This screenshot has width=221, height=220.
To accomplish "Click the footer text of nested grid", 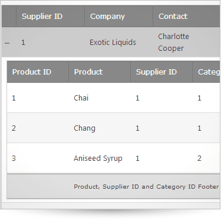I will coord(146,186).
